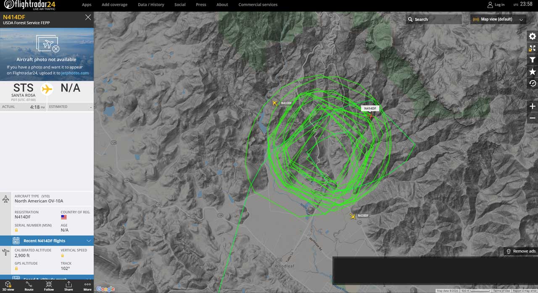Viewport: 538px width, 293px height.
Task: Toggle fullscreen map view icon
Action: pyautogui.click(x=532, y=48)
